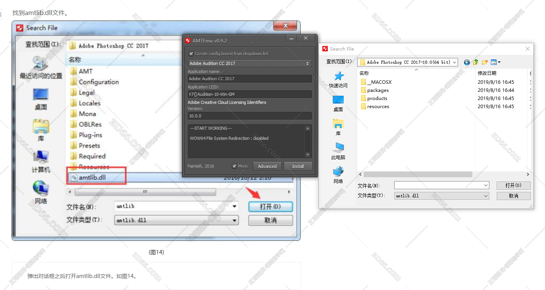The width and height of the screenshot is (545, 290).
Task: Toggle the Music checkbox in AMTEmu
Action: click(x=234, y=166)
